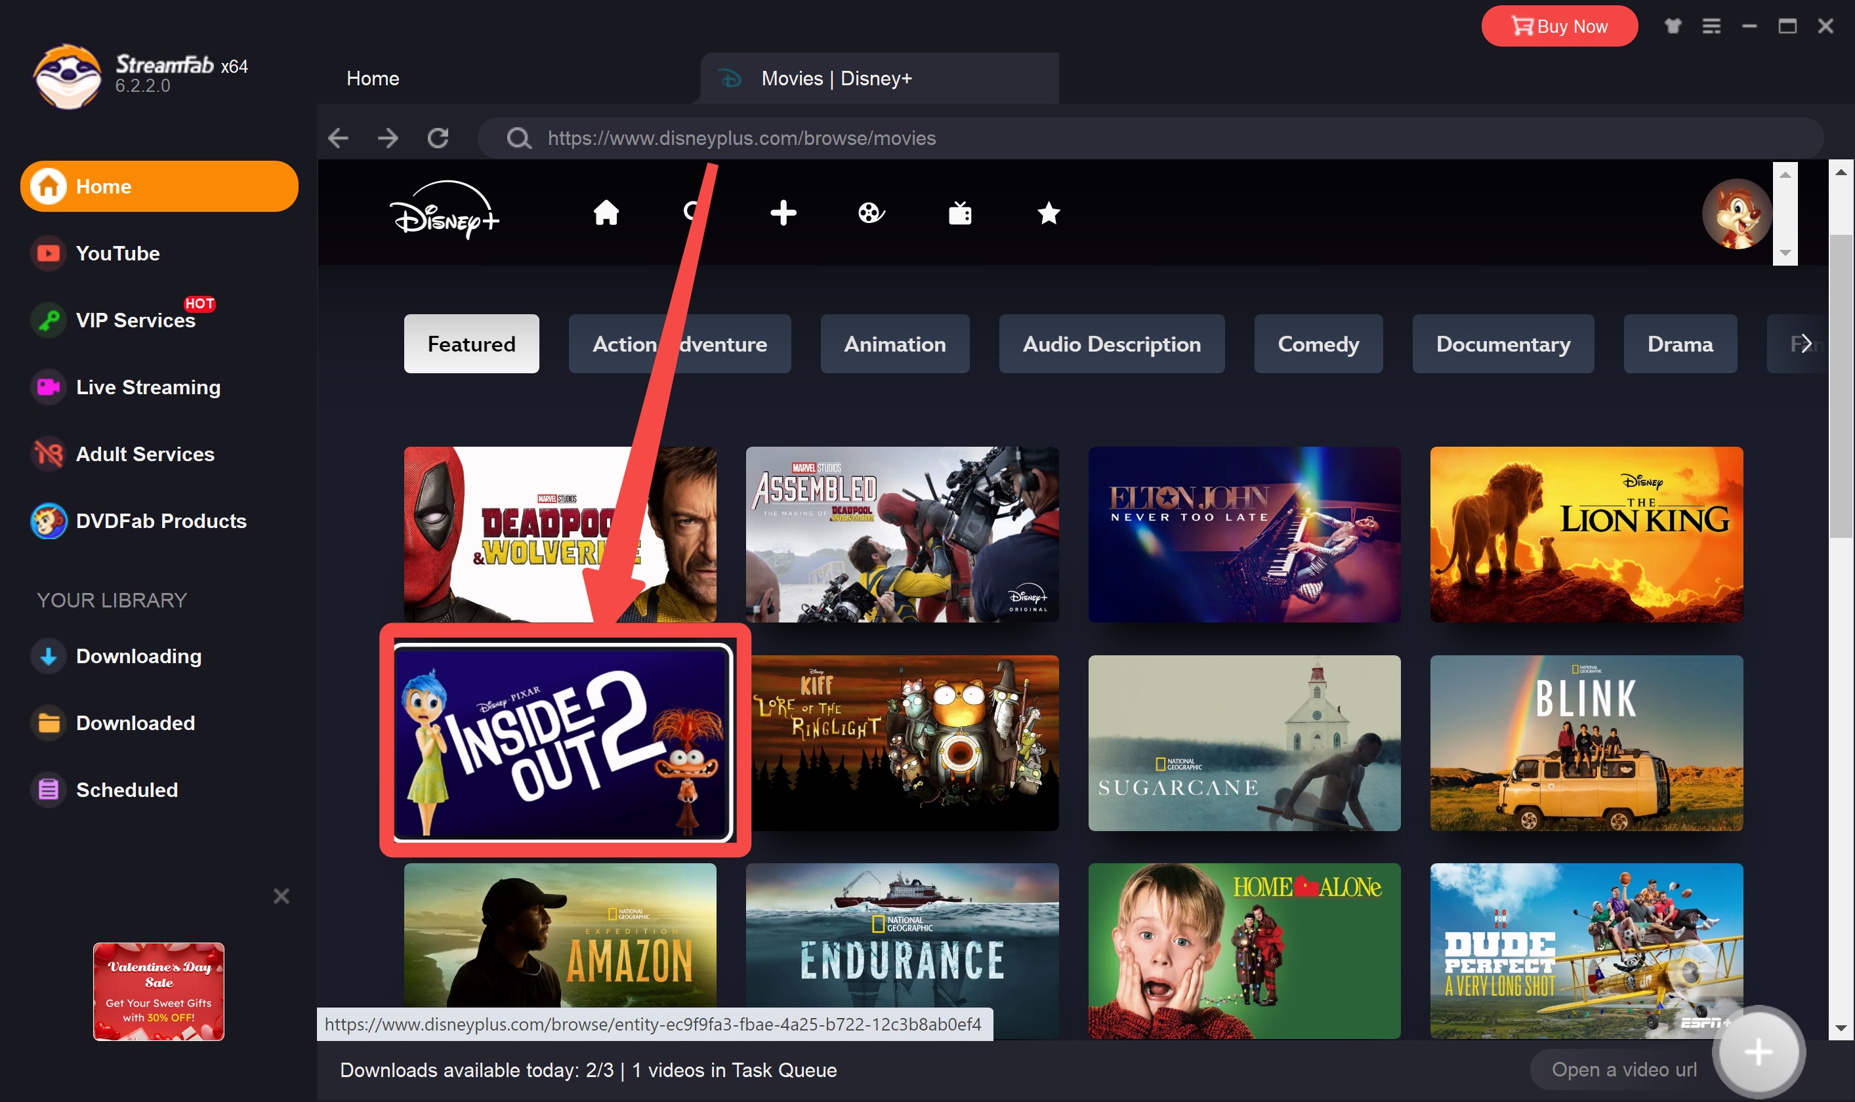1855x1102 pixels.
Task: Click the page scrollbar down arrow
Action: click(x=1840, y=1029)
